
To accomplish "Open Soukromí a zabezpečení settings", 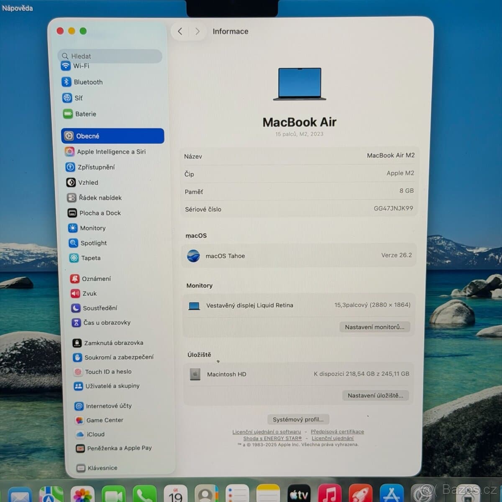I will (113, 357).
